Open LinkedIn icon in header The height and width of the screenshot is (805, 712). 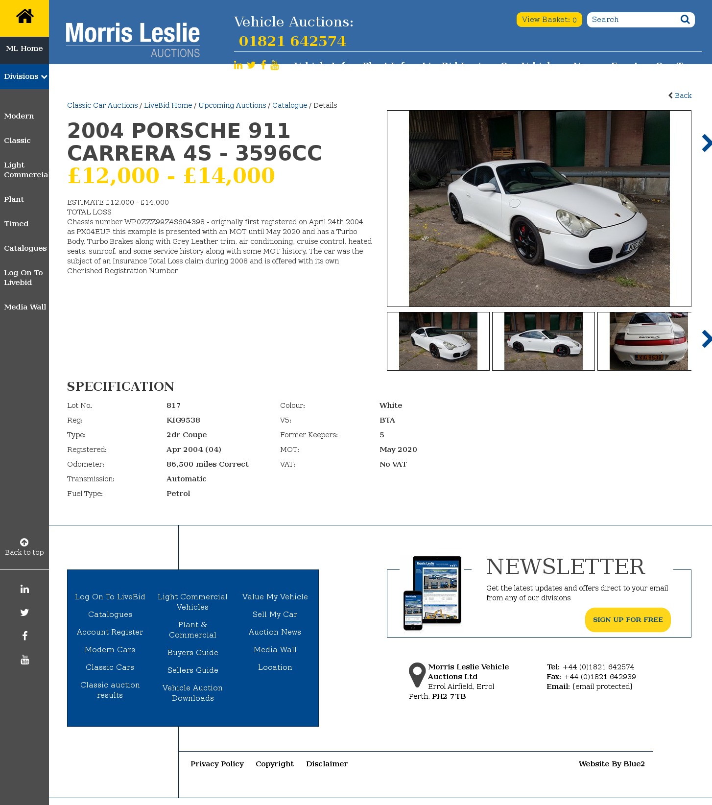[x=238, y=65]
